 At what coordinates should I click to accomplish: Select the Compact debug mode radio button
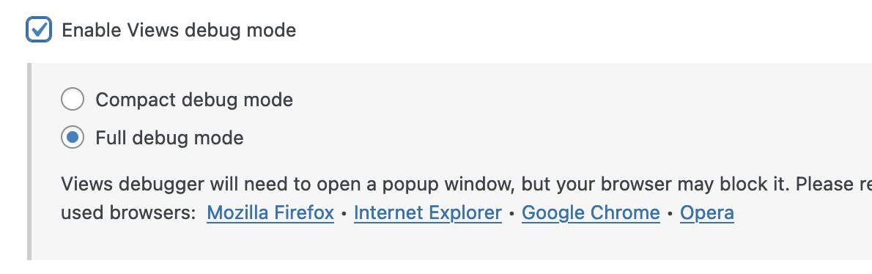(x=73, y=100)
